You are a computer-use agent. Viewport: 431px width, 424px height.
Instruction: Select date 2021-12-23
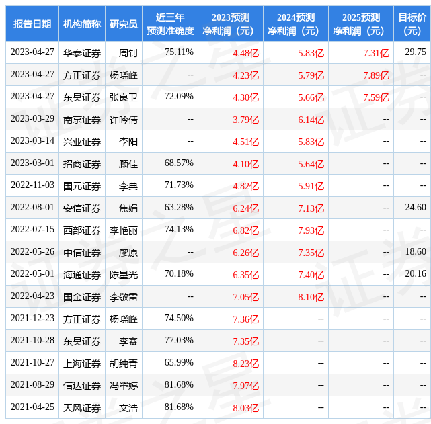[32, 319]
